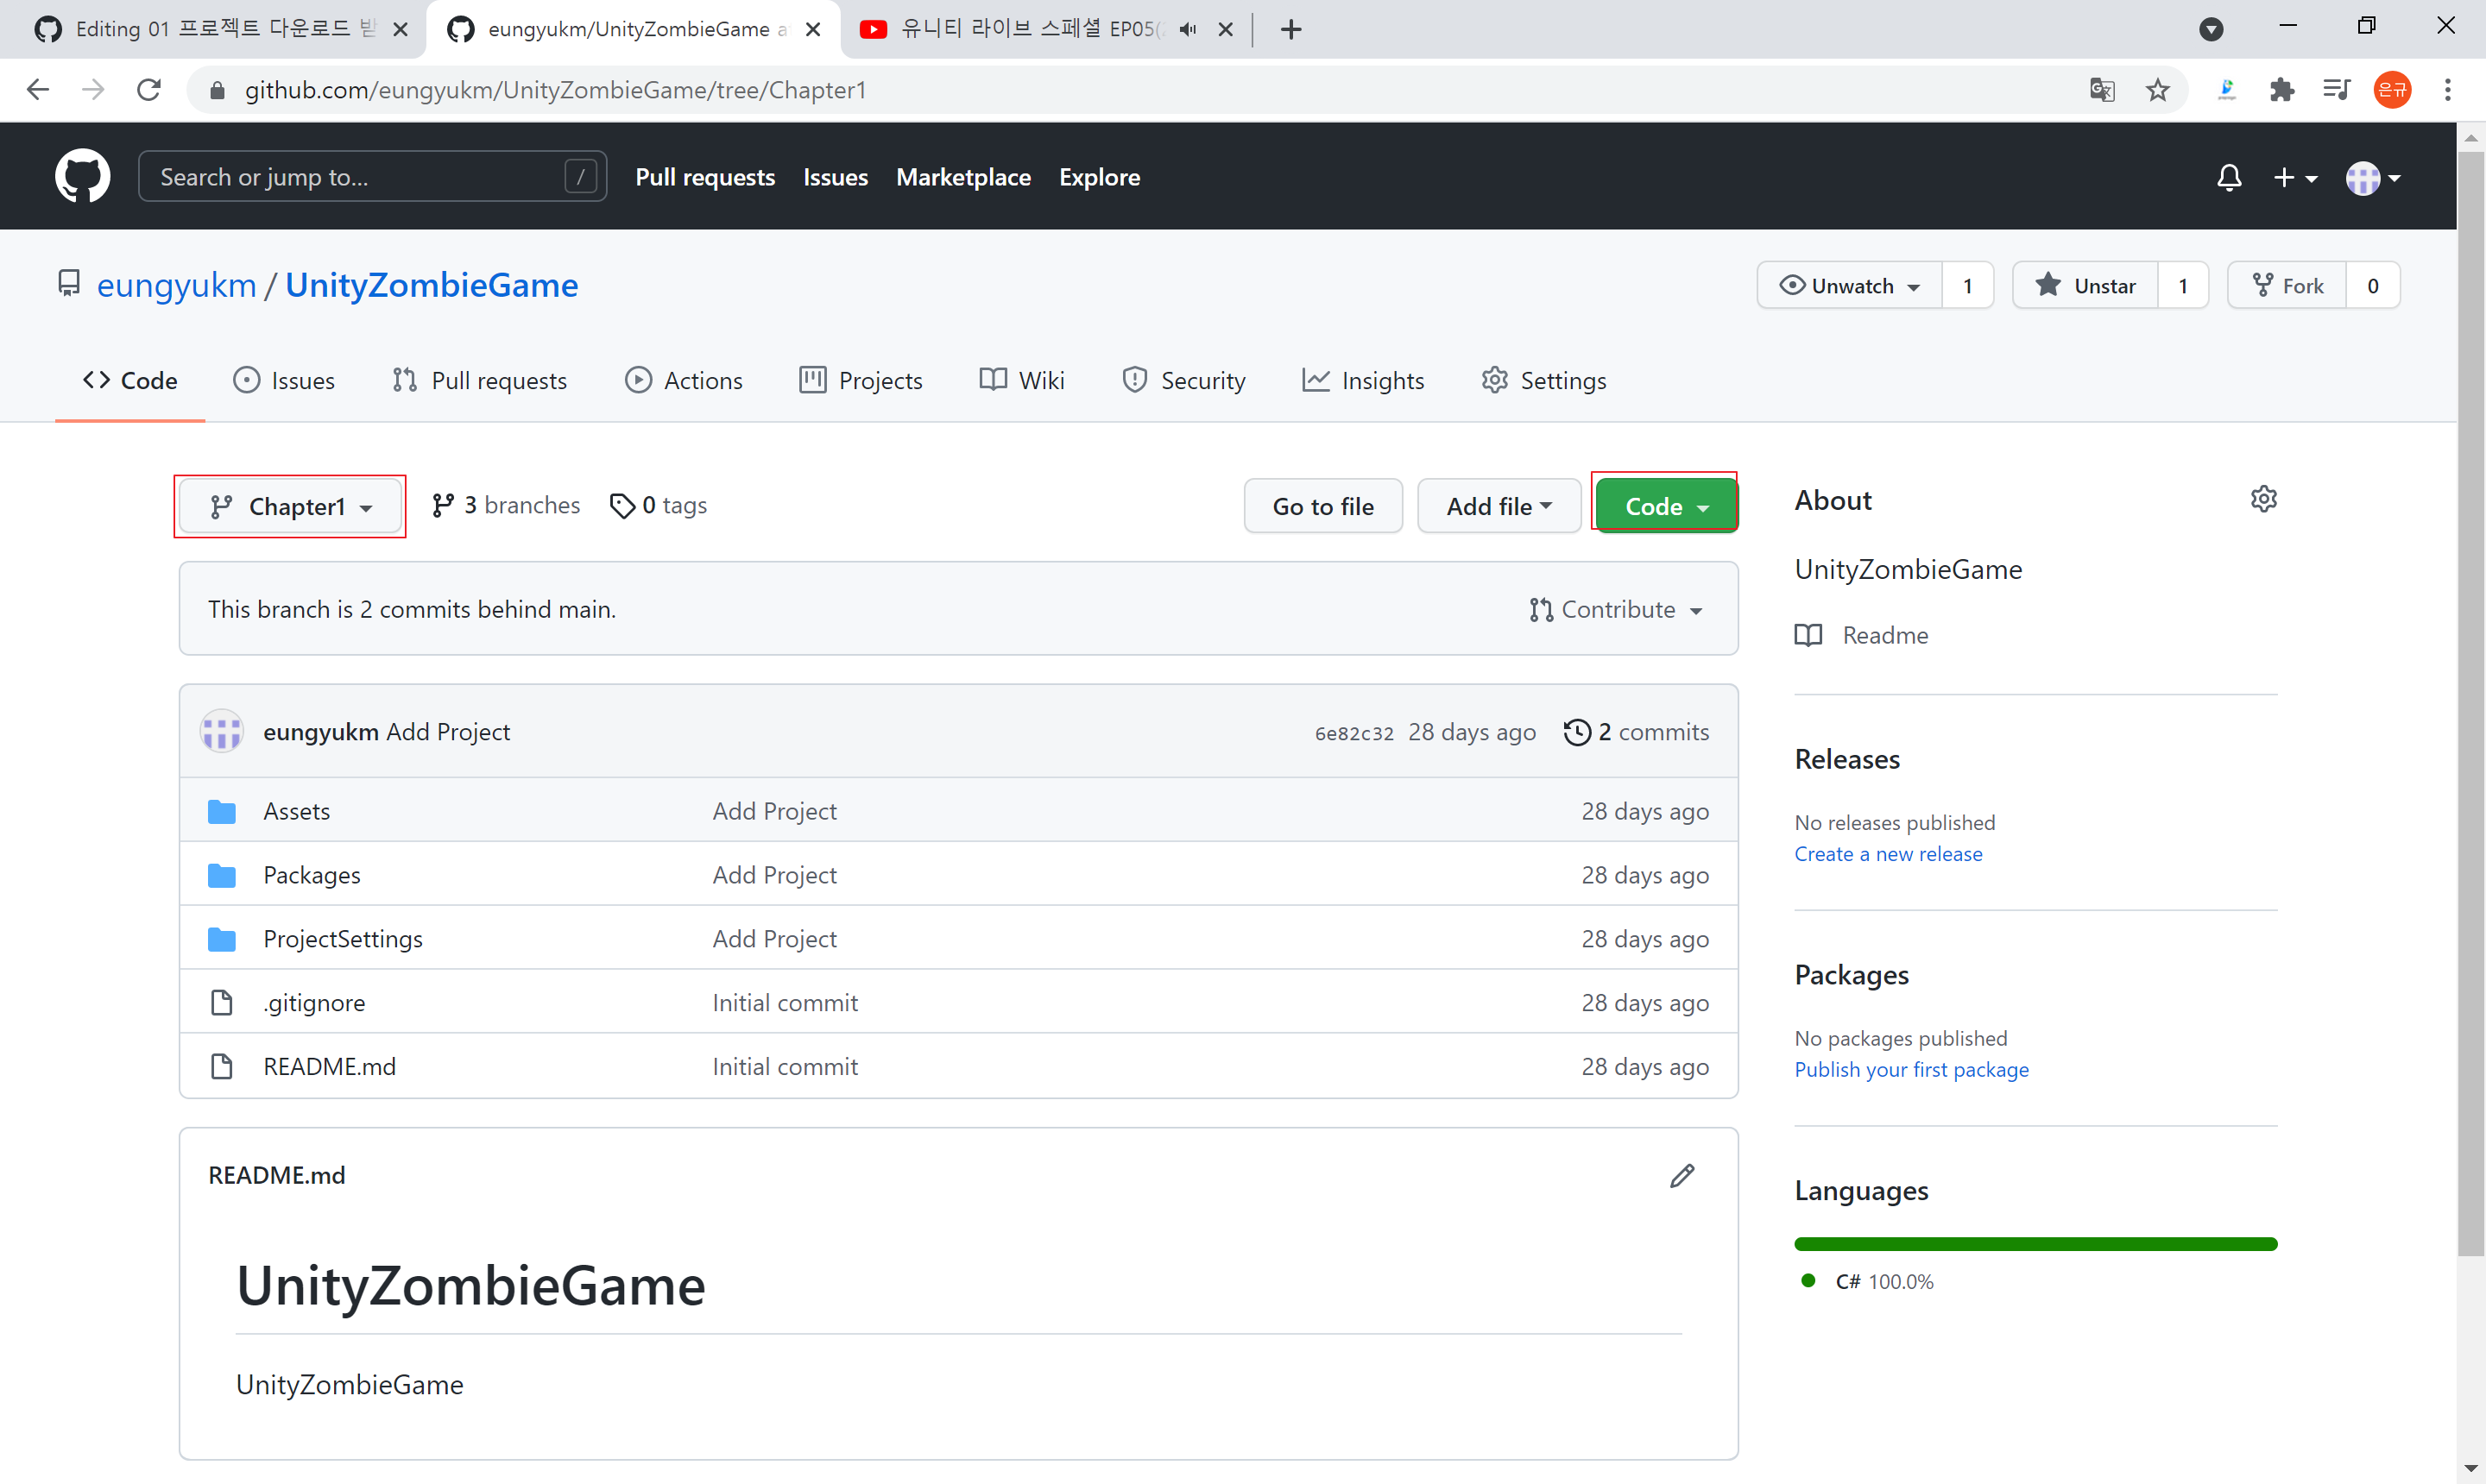
Task: Open the Actions repository tab
Action: coord(685,381)
